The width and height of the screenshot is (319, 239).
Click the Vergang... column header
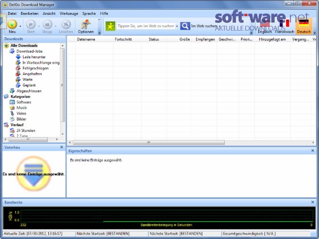click(x=300, y=39)
